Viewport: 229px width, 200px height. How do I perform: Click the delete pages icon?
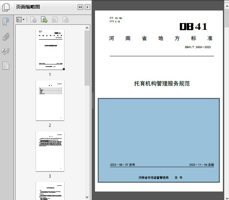pyautogui.click(x=33, y=20)
